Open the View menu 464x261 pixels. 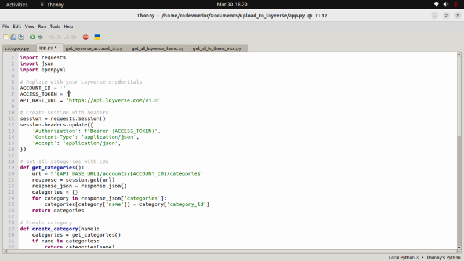(x=30, y=26)
